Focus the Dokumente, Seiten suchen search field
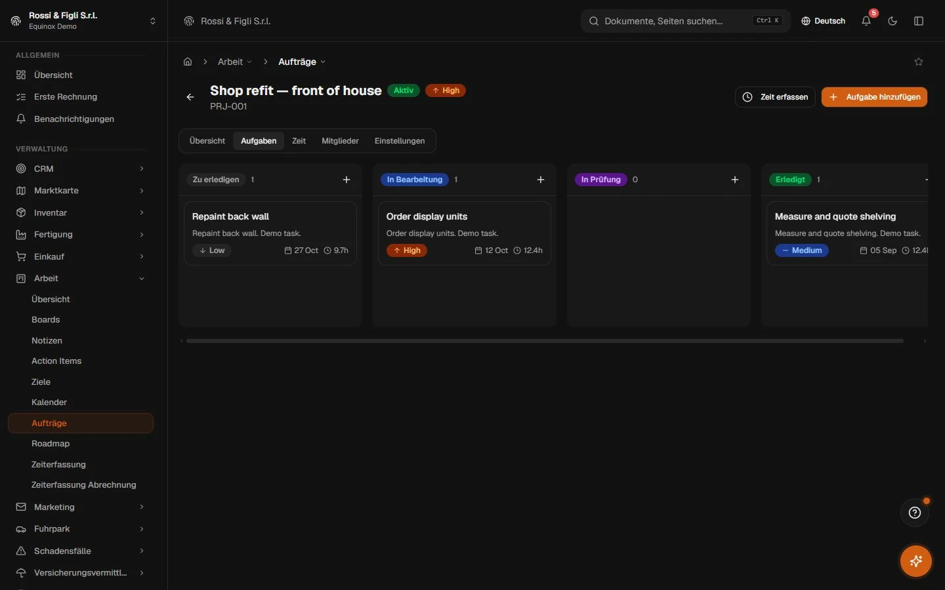Image resolution: width=945 pixels, height=590 pixels. [x=686, y=21]
